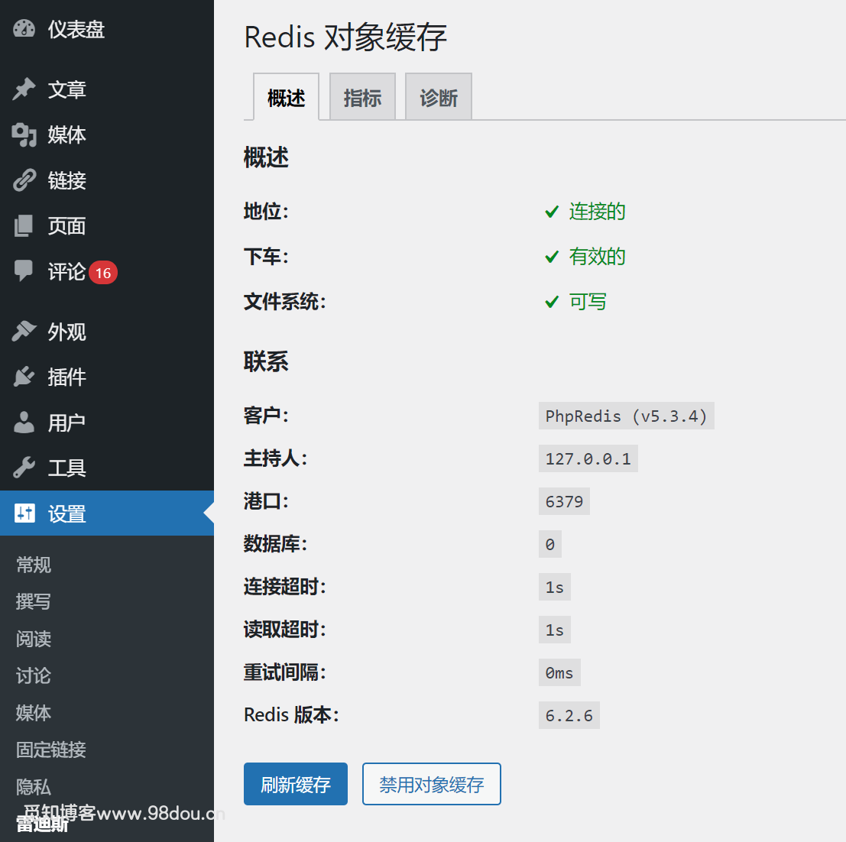Click the comment bubble icon beside 评论
The image size is (846, 842).
click(24, 270)
